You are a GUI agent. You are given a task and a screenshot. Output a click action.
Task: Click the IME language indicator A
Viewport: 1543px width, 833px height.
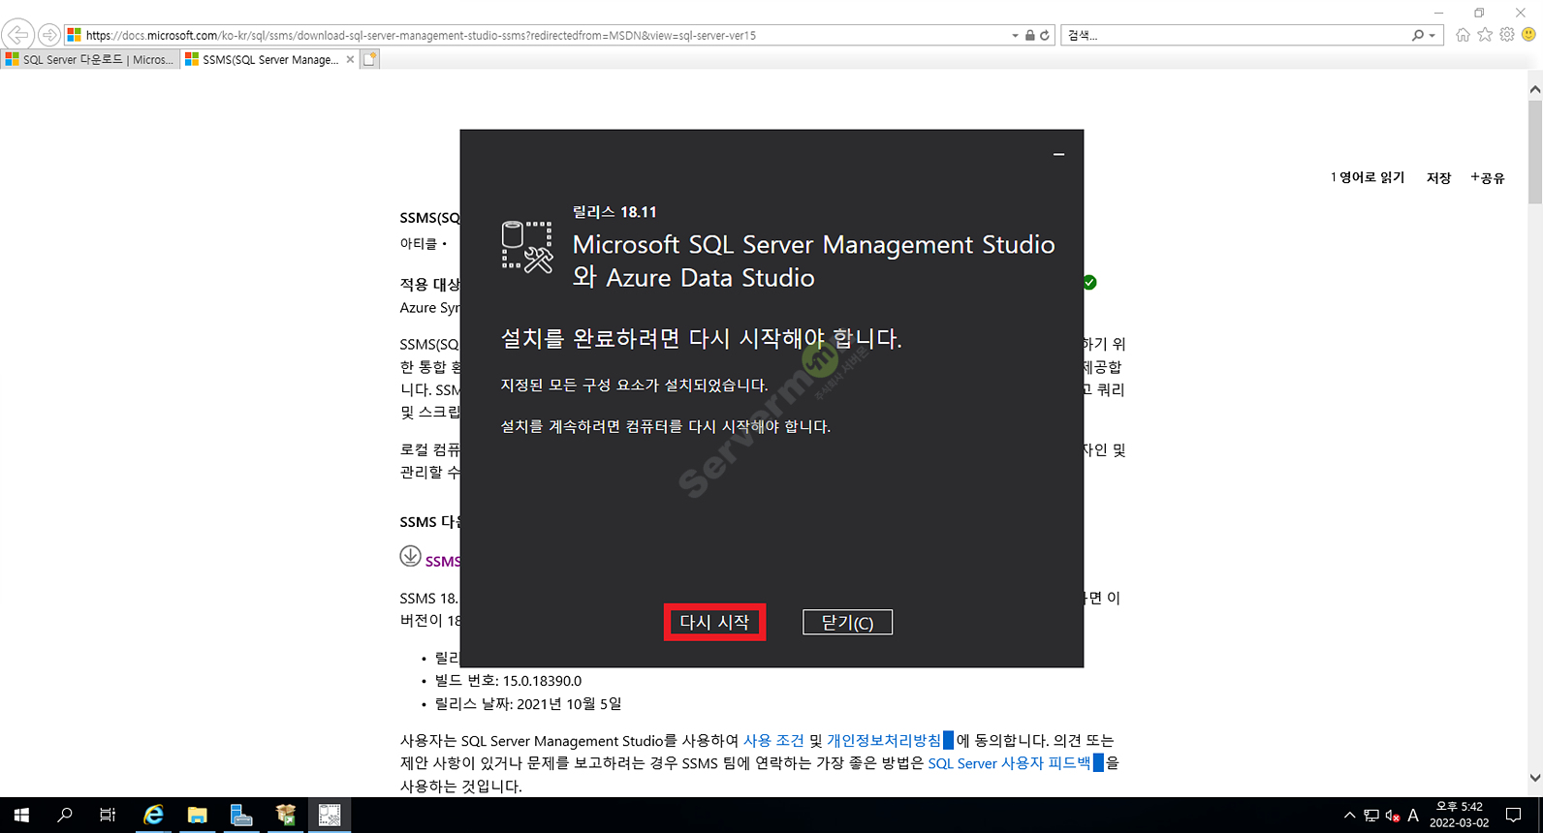point(1413,816)
